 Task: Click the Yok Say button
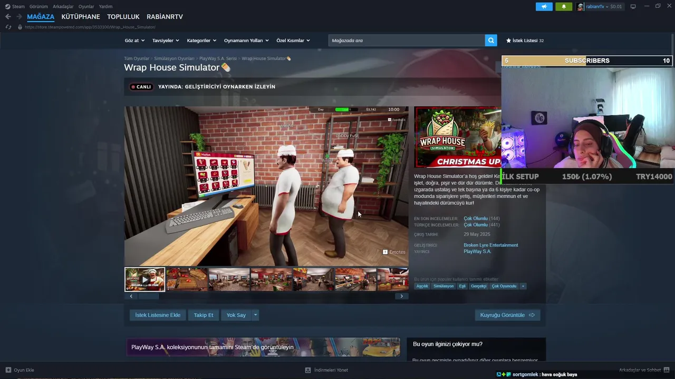236,315
